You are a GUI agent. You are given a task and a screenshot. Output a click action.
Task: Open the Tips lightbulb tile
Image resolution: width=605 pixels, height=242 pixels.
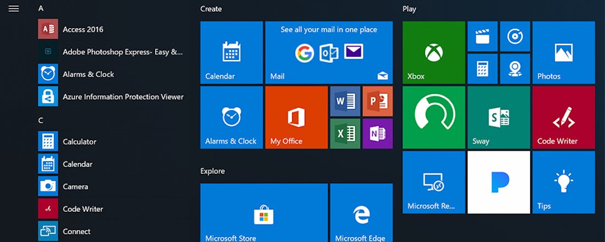[564, 182]
